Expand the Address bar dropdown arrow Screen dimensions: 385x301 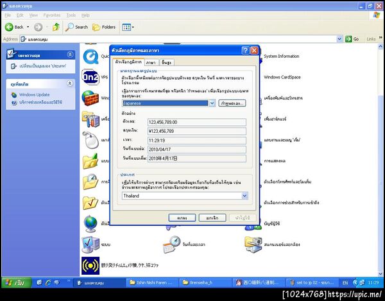pos(339,39)
